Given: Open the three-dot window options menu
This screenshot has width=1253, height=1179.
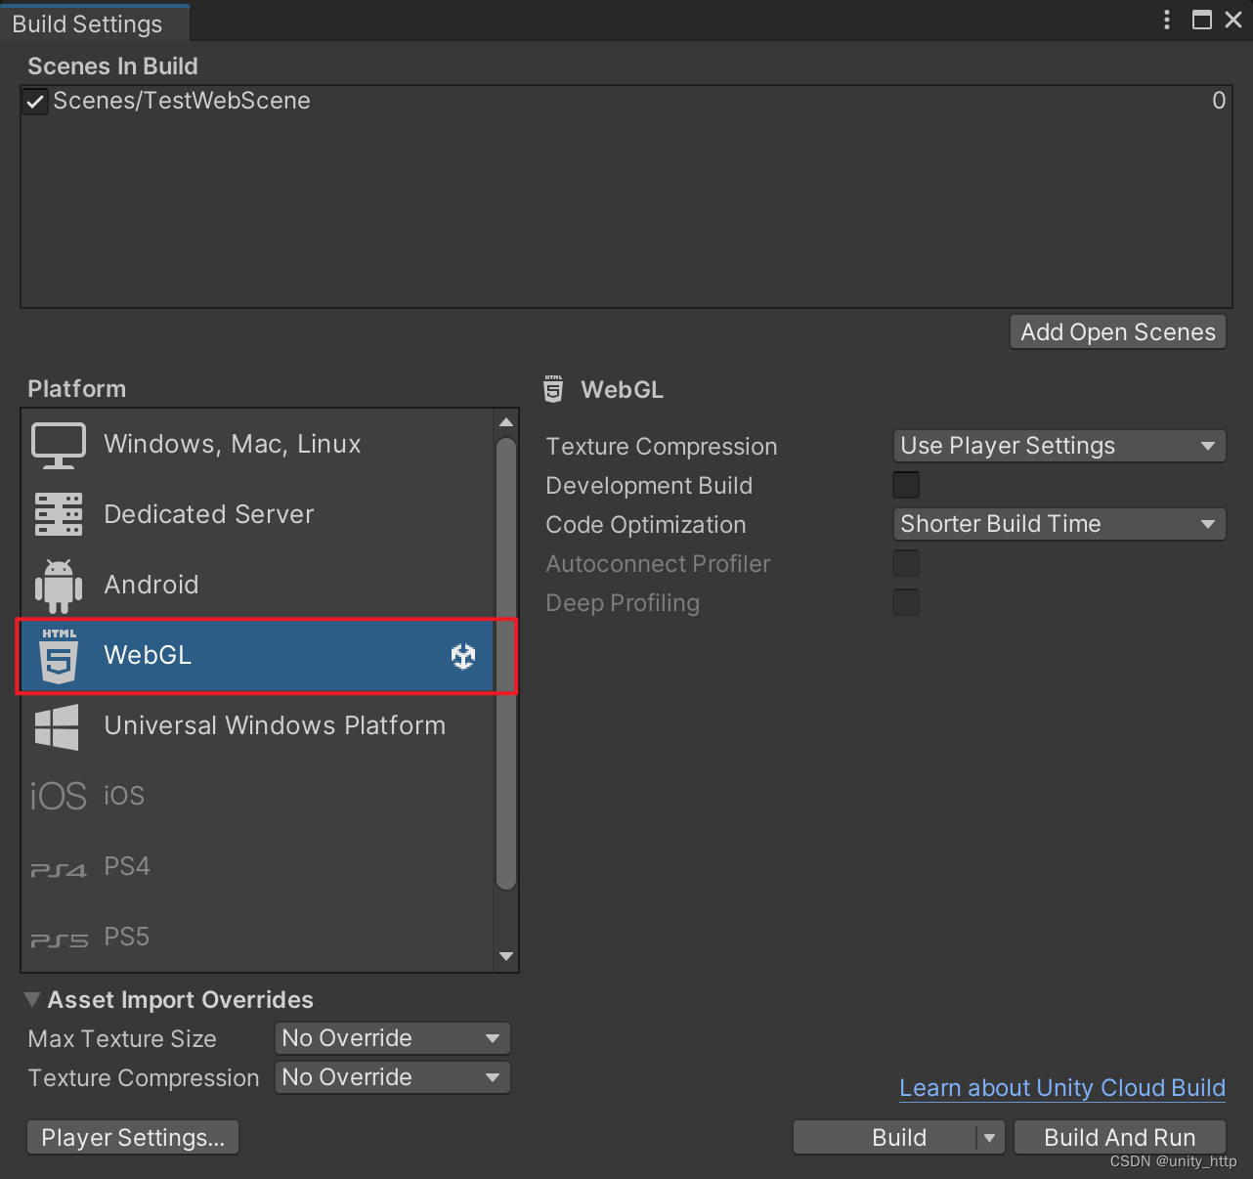Looking at the screenshot, I should click(1167, 20).
